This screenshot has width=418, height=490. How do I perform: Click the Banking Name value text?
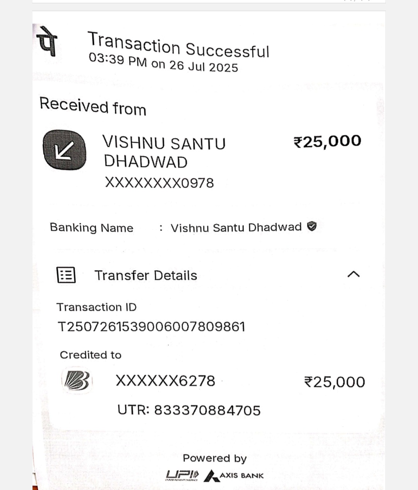coord(236,228)
